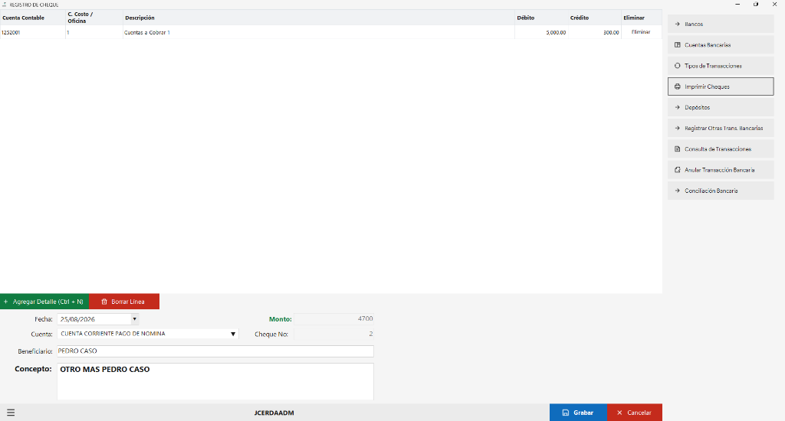Click the Crédito column header
The width and height of the screenshot is (785, 421).
click(595, 18)
